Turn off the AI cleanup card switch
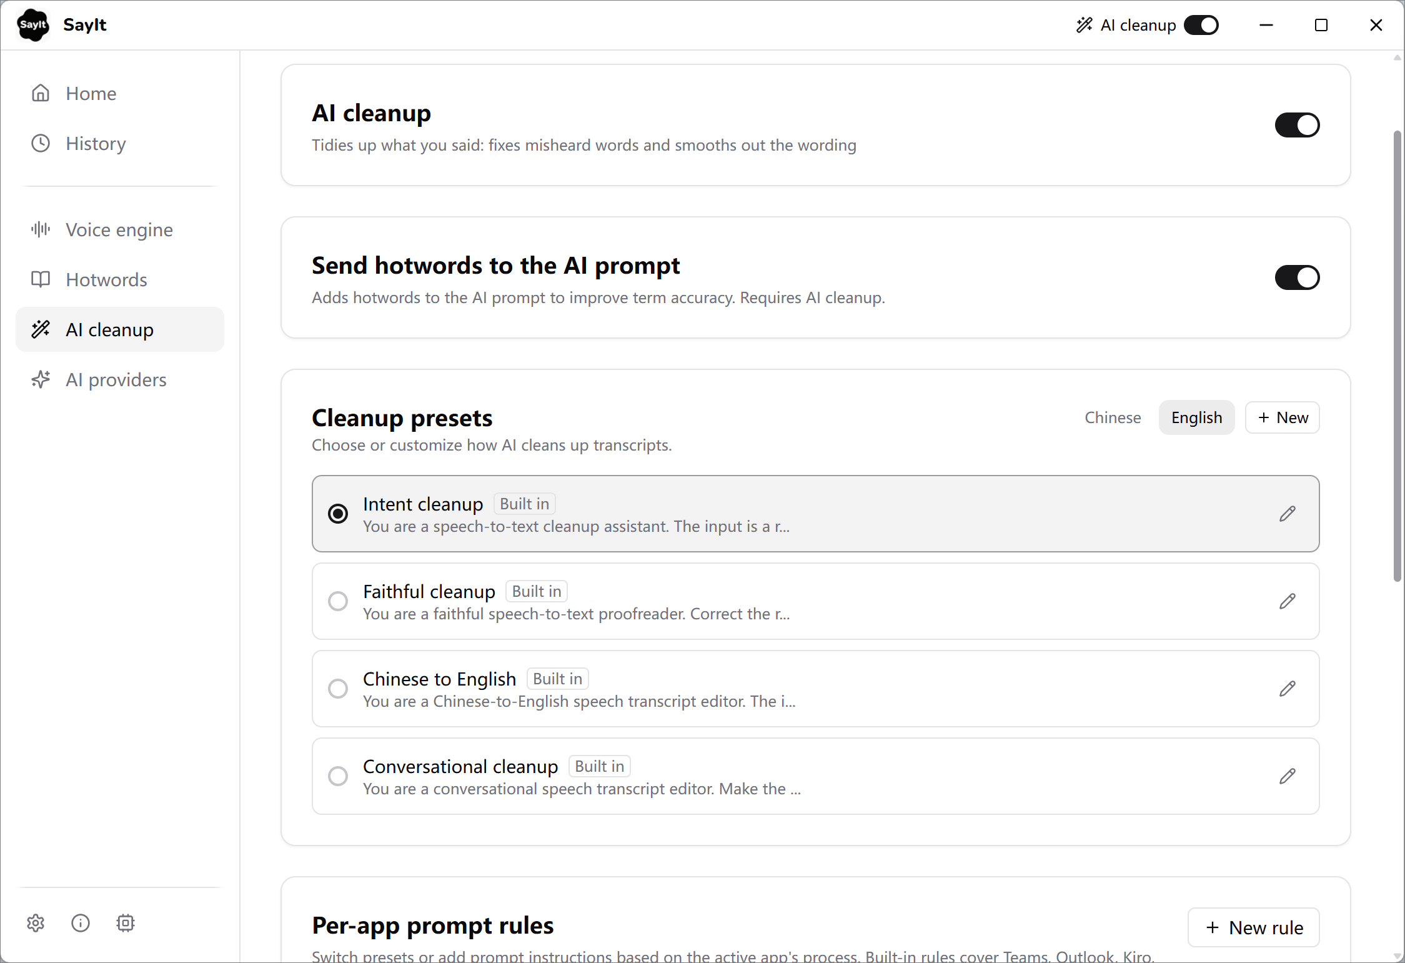This screenshot has width=1405, height=963. (1297, 125)
